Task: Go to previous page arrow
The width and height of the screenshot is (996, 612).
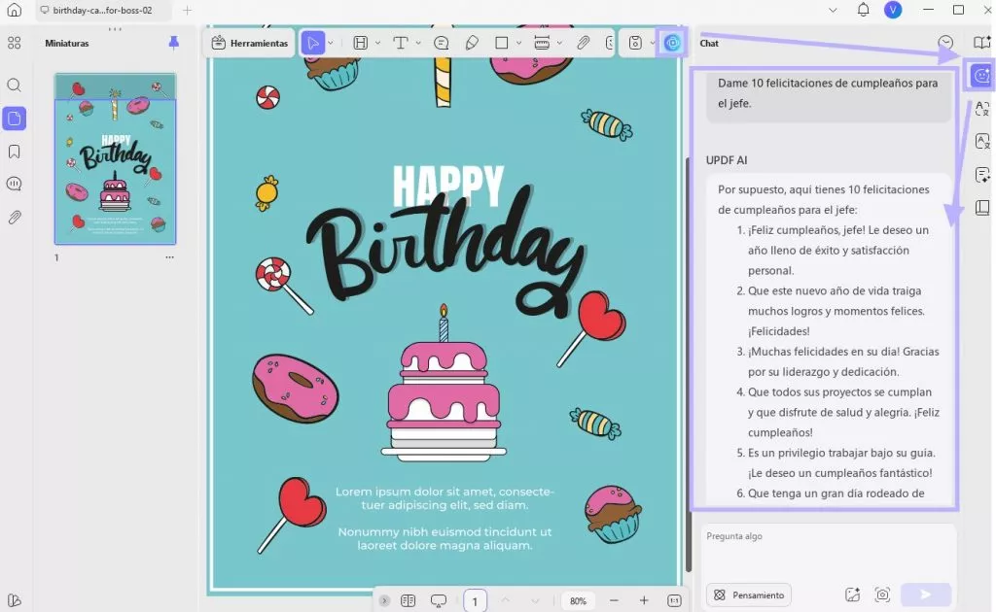Action: [x=506, y=600]
